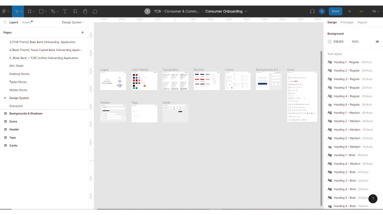Image resolution: width=383 pixels, height=215 pixels.
Task: Select the Pen tool
Action: (x=53, y=12)
